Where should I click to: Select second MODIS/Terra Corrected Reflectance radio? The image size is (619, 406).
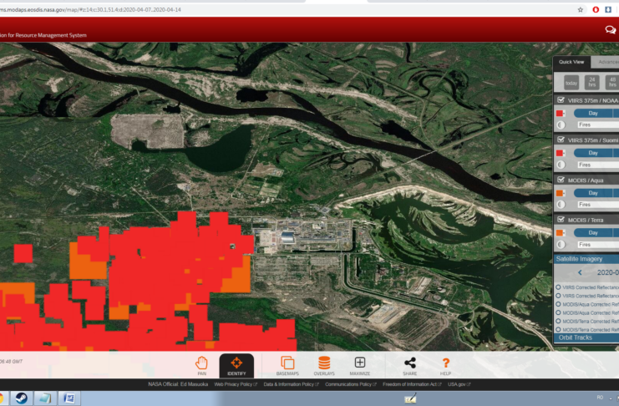click(558, 329)
